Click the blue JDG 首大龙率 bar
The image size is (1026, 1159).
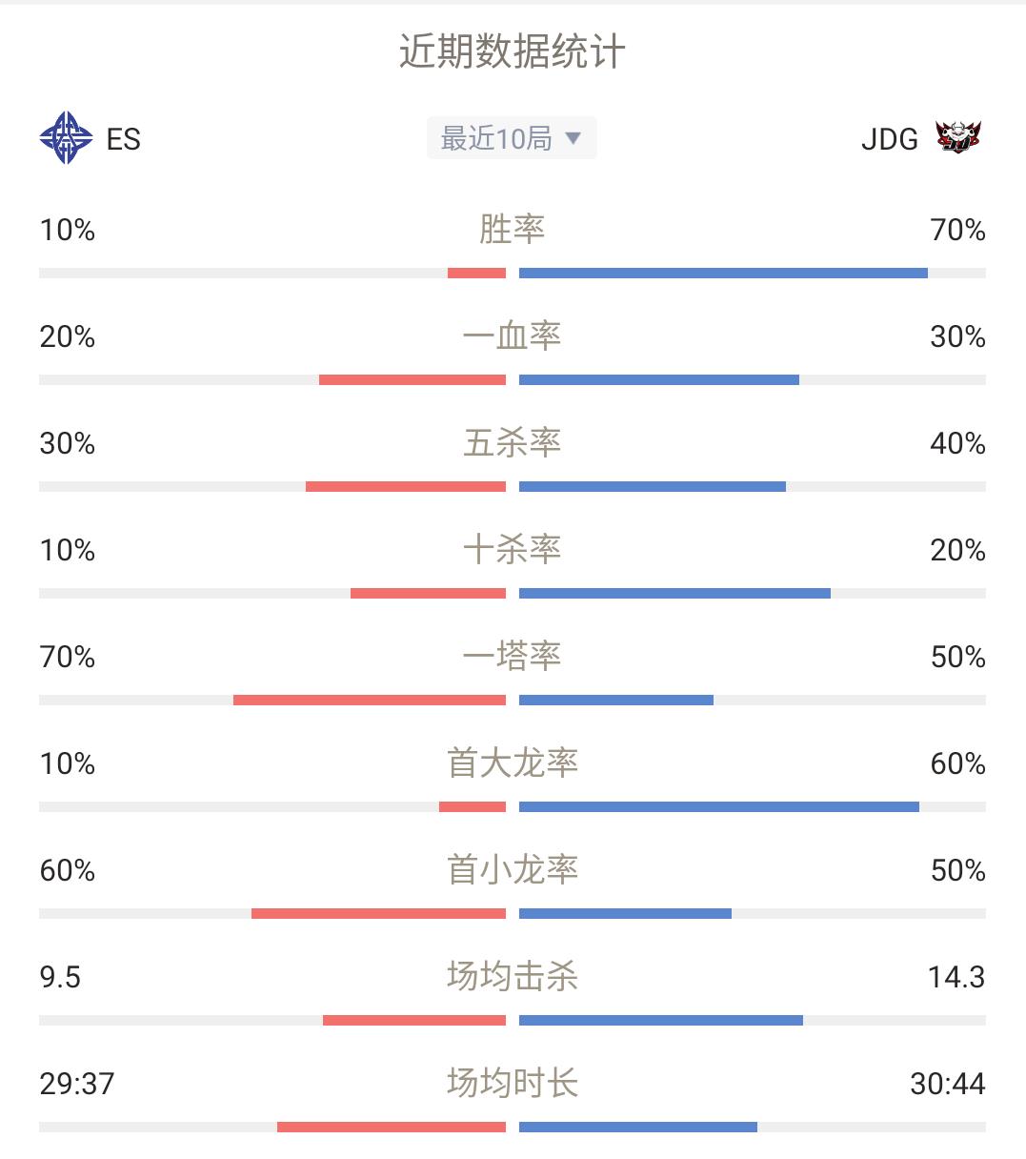[719, 807]
